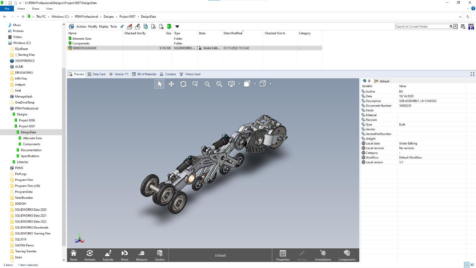The height and width of the screenshot is (268, 476).
Task: Sort by the Checked Out By column header
Action: tap(135, 33)
